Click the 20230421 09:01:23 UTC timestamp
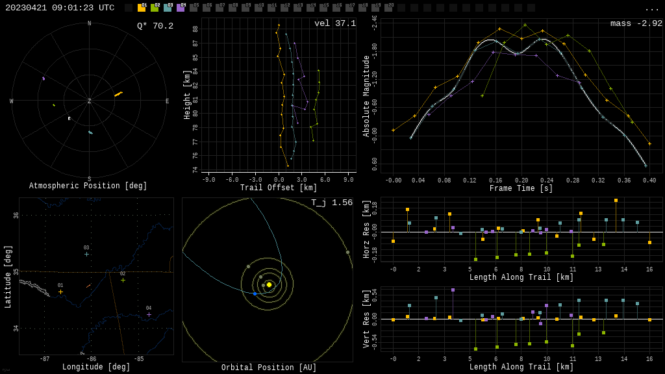Viewport: 665px width, 374px height. 60,8
